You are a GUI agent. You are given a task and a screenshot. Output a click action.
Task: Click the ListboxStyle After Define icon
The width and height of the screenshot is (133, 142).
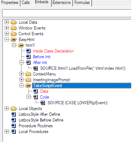14,114
